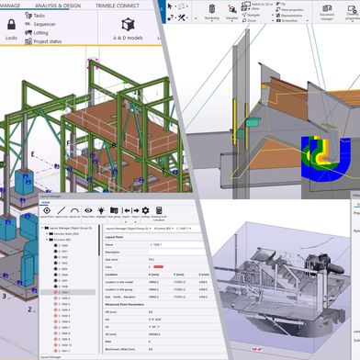
Task: Select the HOME tab in Layout Manager
Action: click(x=45, y=203)
